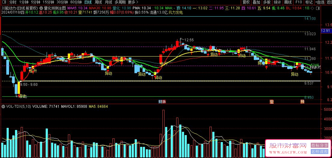Click the 涨 marker on the timeline

coord(164,102)
